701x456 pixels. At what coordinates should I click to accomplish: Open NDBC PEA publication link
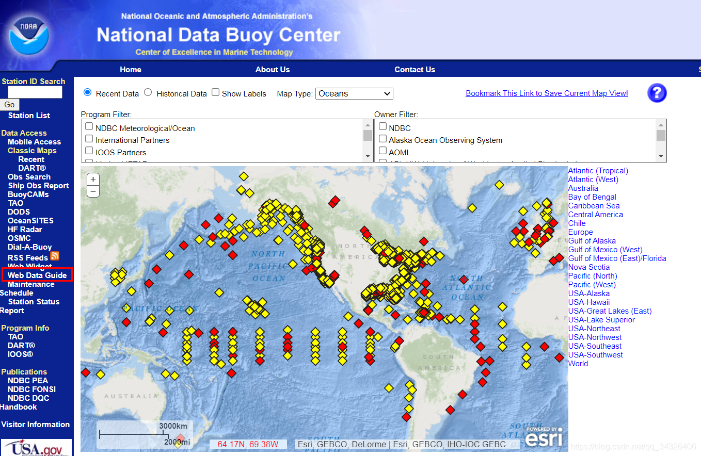[x=28, y=381]
